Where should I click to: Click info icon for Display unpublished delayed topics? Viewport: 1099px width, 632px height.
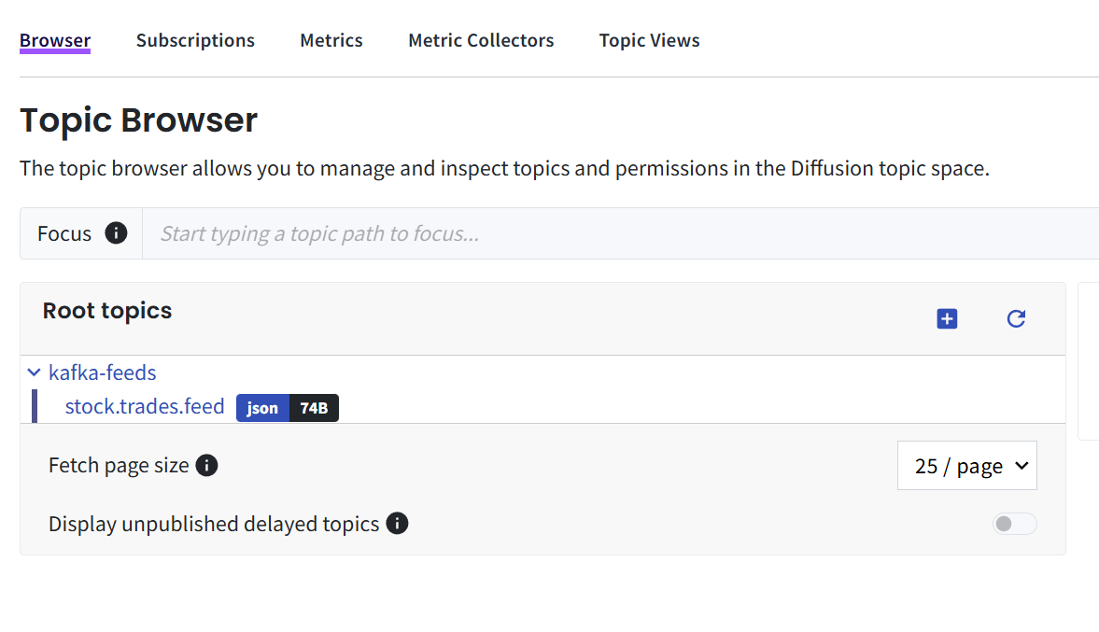coord(397,524)
